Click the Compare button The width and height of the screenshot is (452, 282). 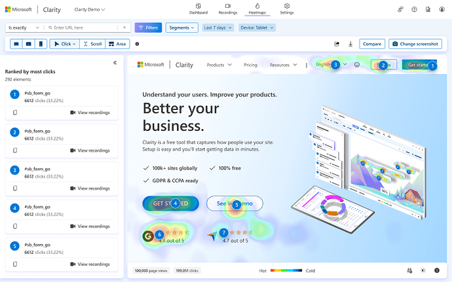pos(372,44)
